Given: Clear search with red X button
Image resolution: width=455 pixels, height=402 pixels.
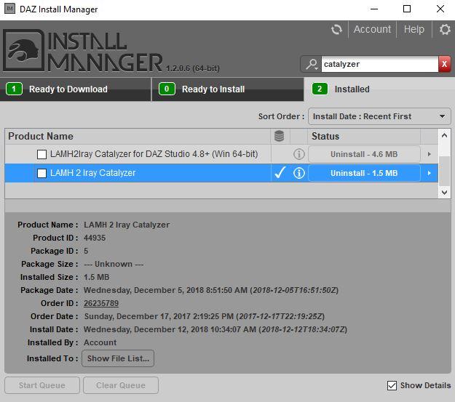Looking at the screenshot, I should pos(444,64).
